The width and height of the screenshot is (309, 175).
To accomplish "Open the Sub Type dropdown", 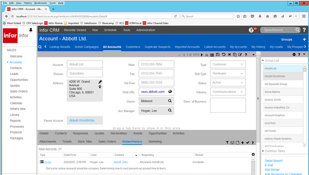I will coord(242,74).
